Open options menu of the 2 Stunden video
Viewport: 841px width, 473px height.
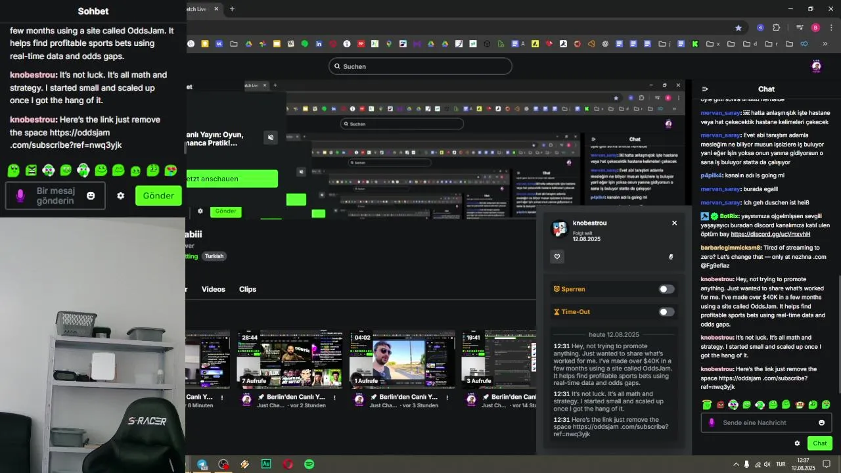(334, 397)
